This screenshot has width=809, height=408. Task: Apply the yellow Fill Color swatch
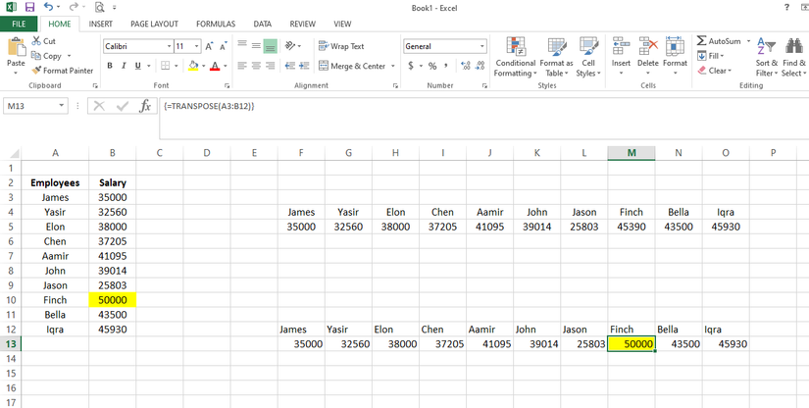(193, 66)
